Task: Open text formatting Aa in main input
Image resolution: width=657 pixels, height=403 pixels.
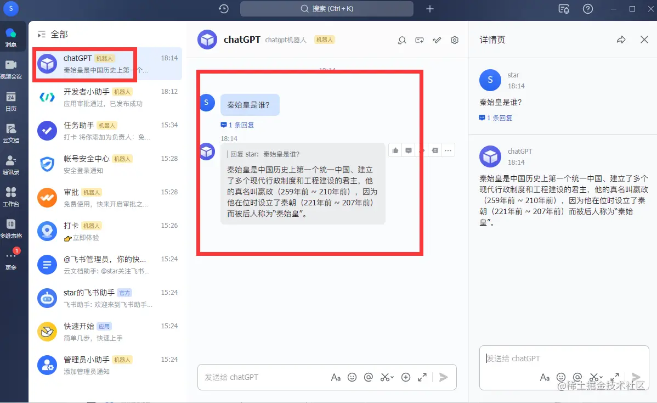Action: click(x=336, y=377)
